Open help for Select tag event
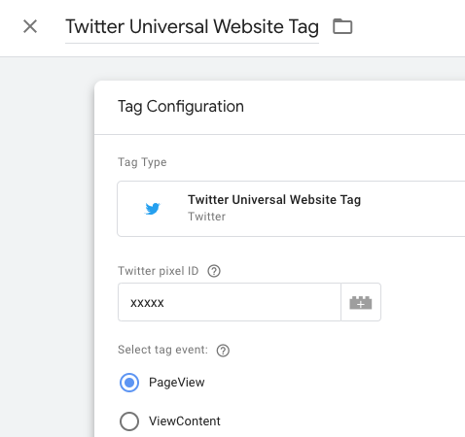The image size is (465, 437). pyautogui.click(x=223, y=351)
